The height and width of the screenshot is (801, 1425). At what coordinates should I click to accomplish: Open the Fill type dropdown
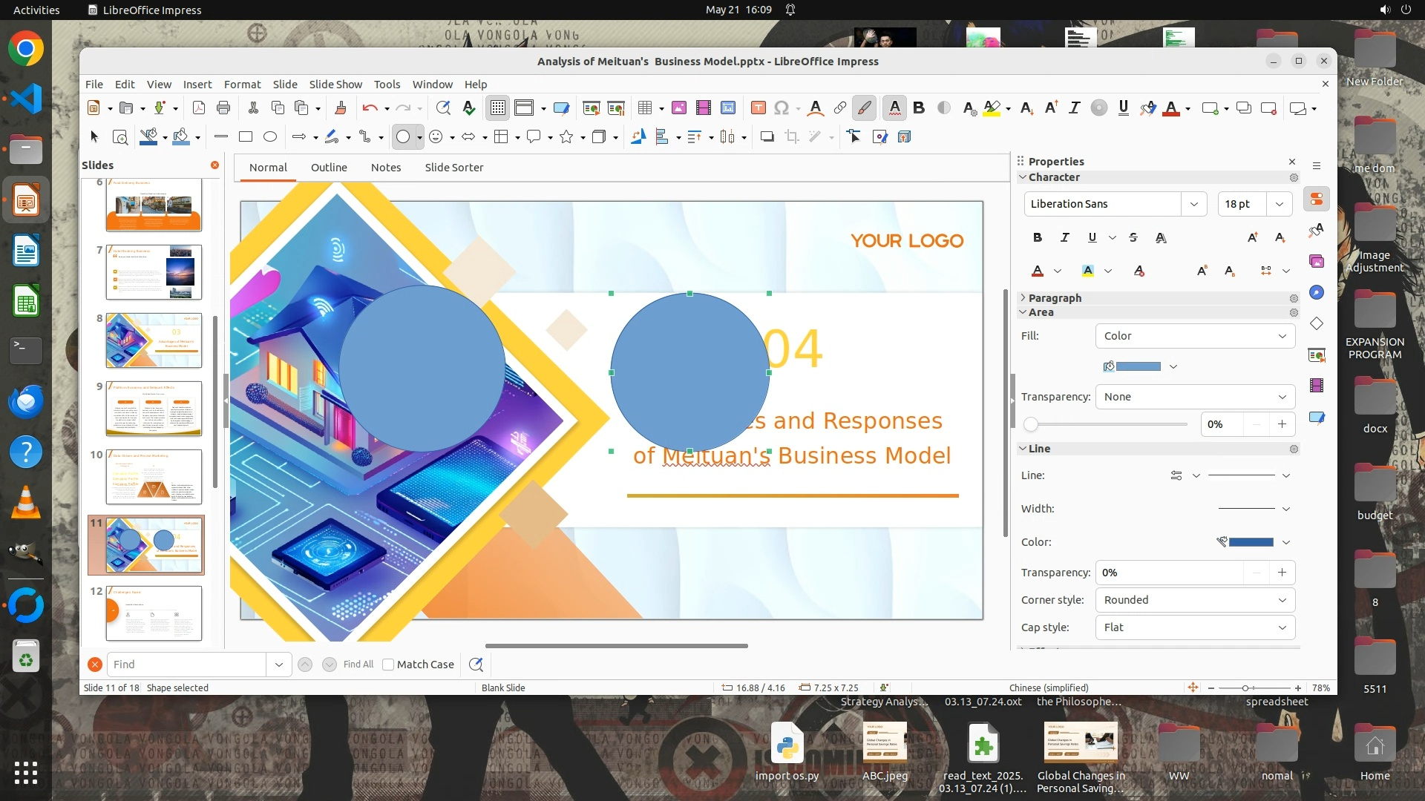point(1195,336)
